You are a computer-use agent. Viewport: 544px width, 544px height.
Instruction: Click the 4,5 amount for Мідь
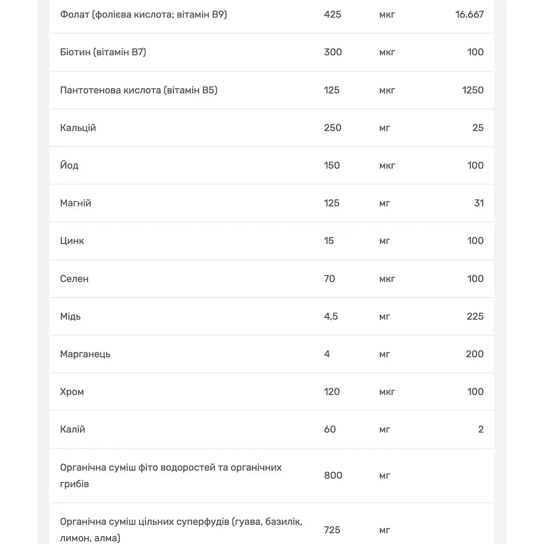coord(331,317)
